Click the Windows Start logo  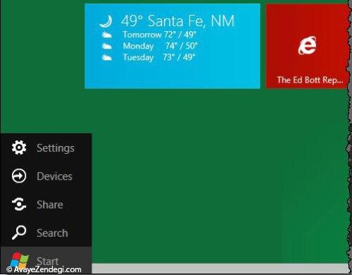[19, 260]
